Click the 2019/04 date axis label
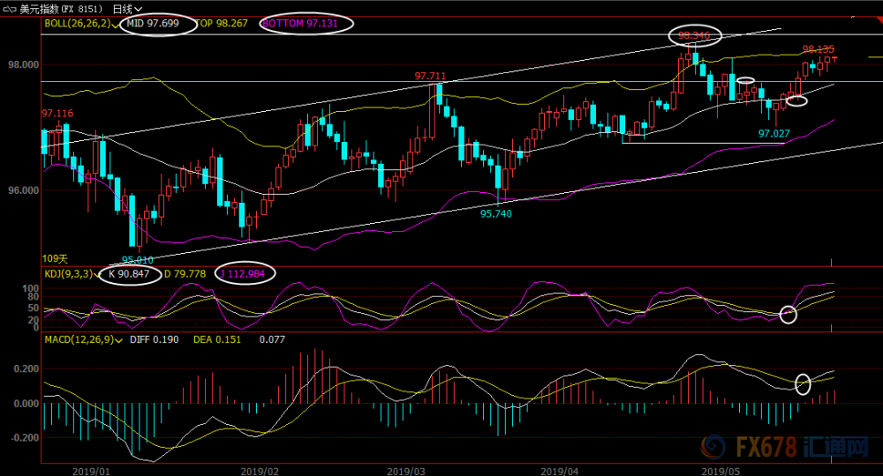Screen dimensions: 883x476 (x=559, y=471)
